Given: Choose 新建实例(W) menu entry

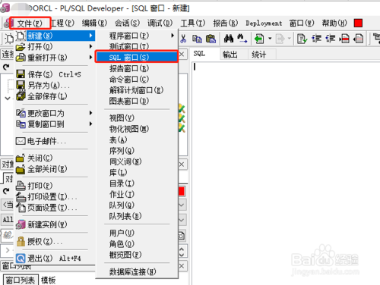Looking at the screenshot, I should click(x=55, y=224).
